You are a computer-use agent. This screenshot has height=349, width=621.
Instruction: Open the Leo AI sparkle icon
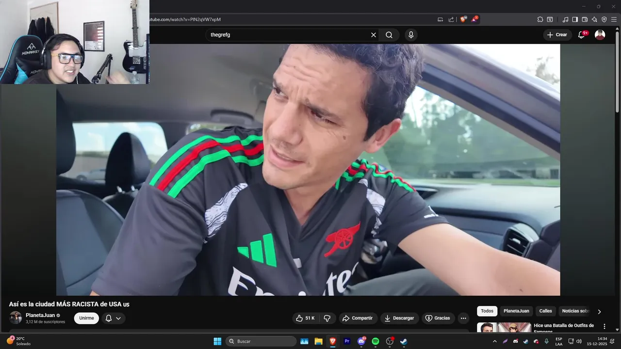click(x=594, y=19)
